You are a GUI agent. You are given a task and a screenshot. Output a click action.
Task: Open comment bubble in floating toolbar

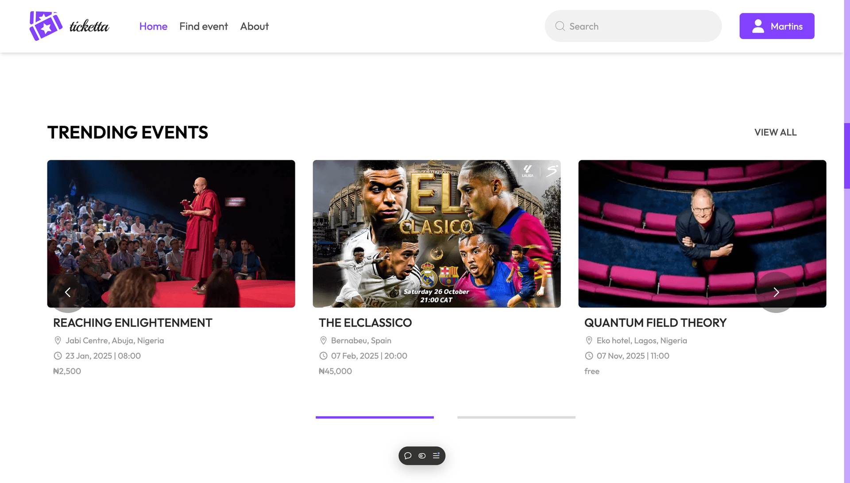tap(408, 456)
